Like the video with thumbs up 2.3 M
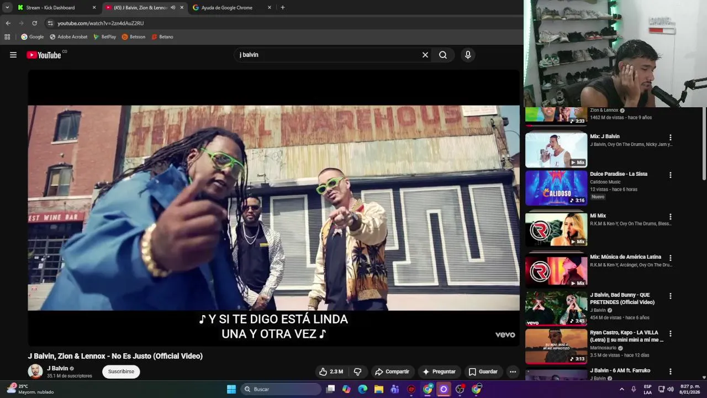707x398 pixels. pos(331,371)
